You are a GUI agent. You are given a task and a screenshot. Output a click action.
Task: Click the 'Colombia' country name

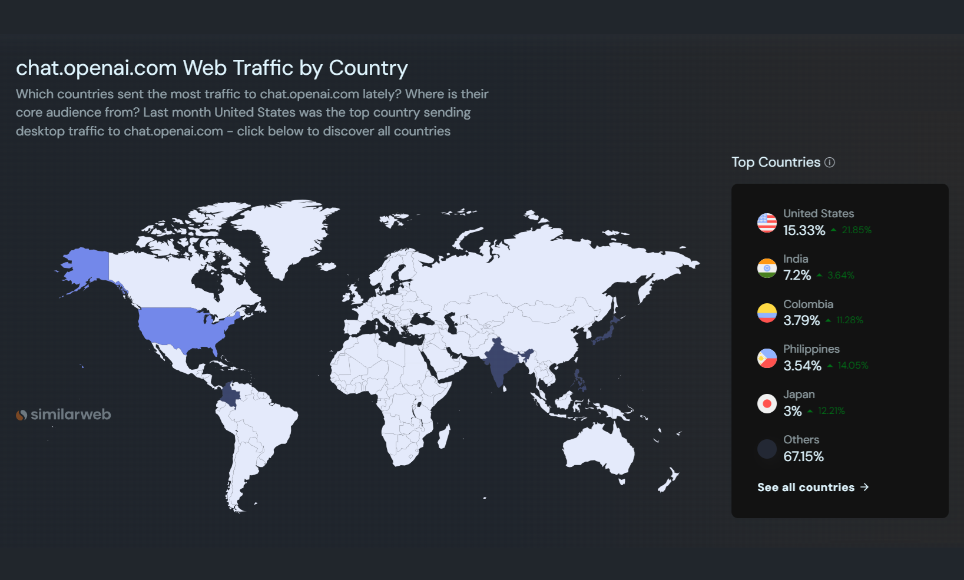[808, 304]
